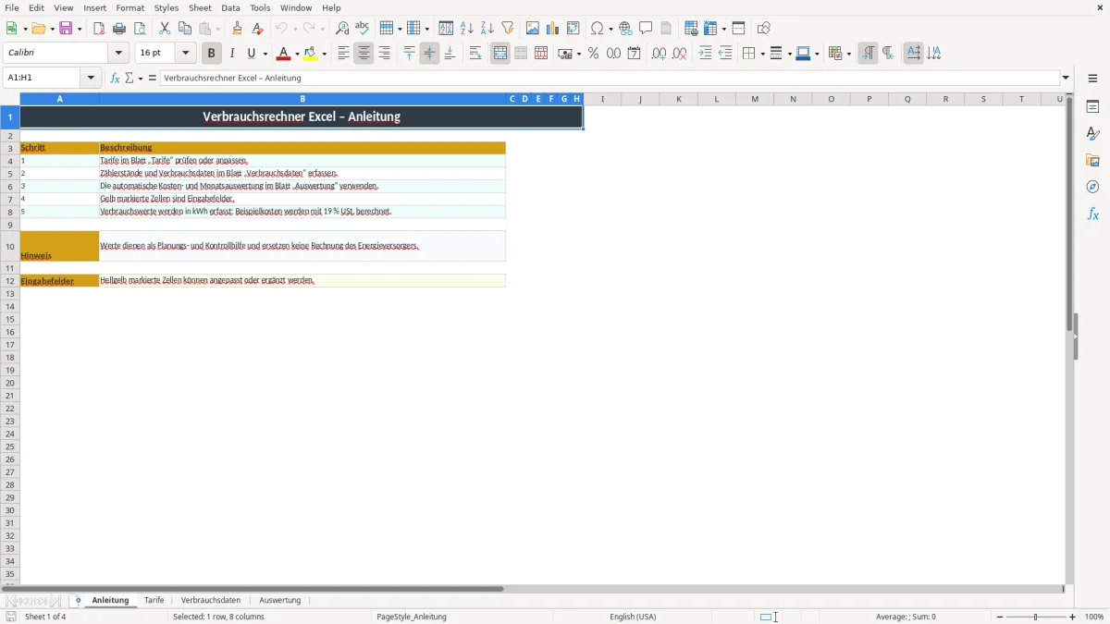Click the Print icon
This screenshot has height=624, width=1110.
pyautogui.click(x=119, y=29)
